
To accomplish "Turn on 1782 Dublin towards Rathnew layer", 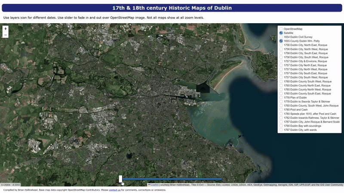I will click(281, 117).
